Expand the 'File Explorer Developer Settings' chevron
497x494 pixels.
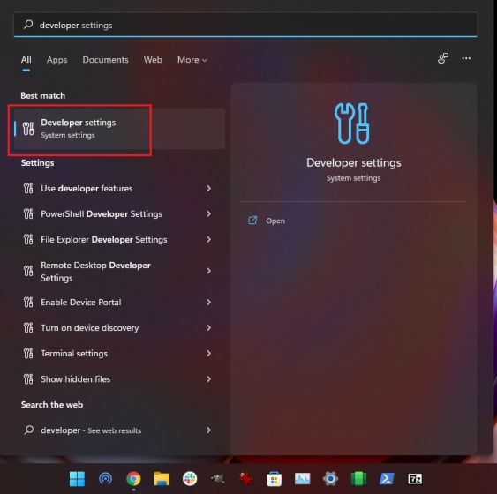(208, 240)
